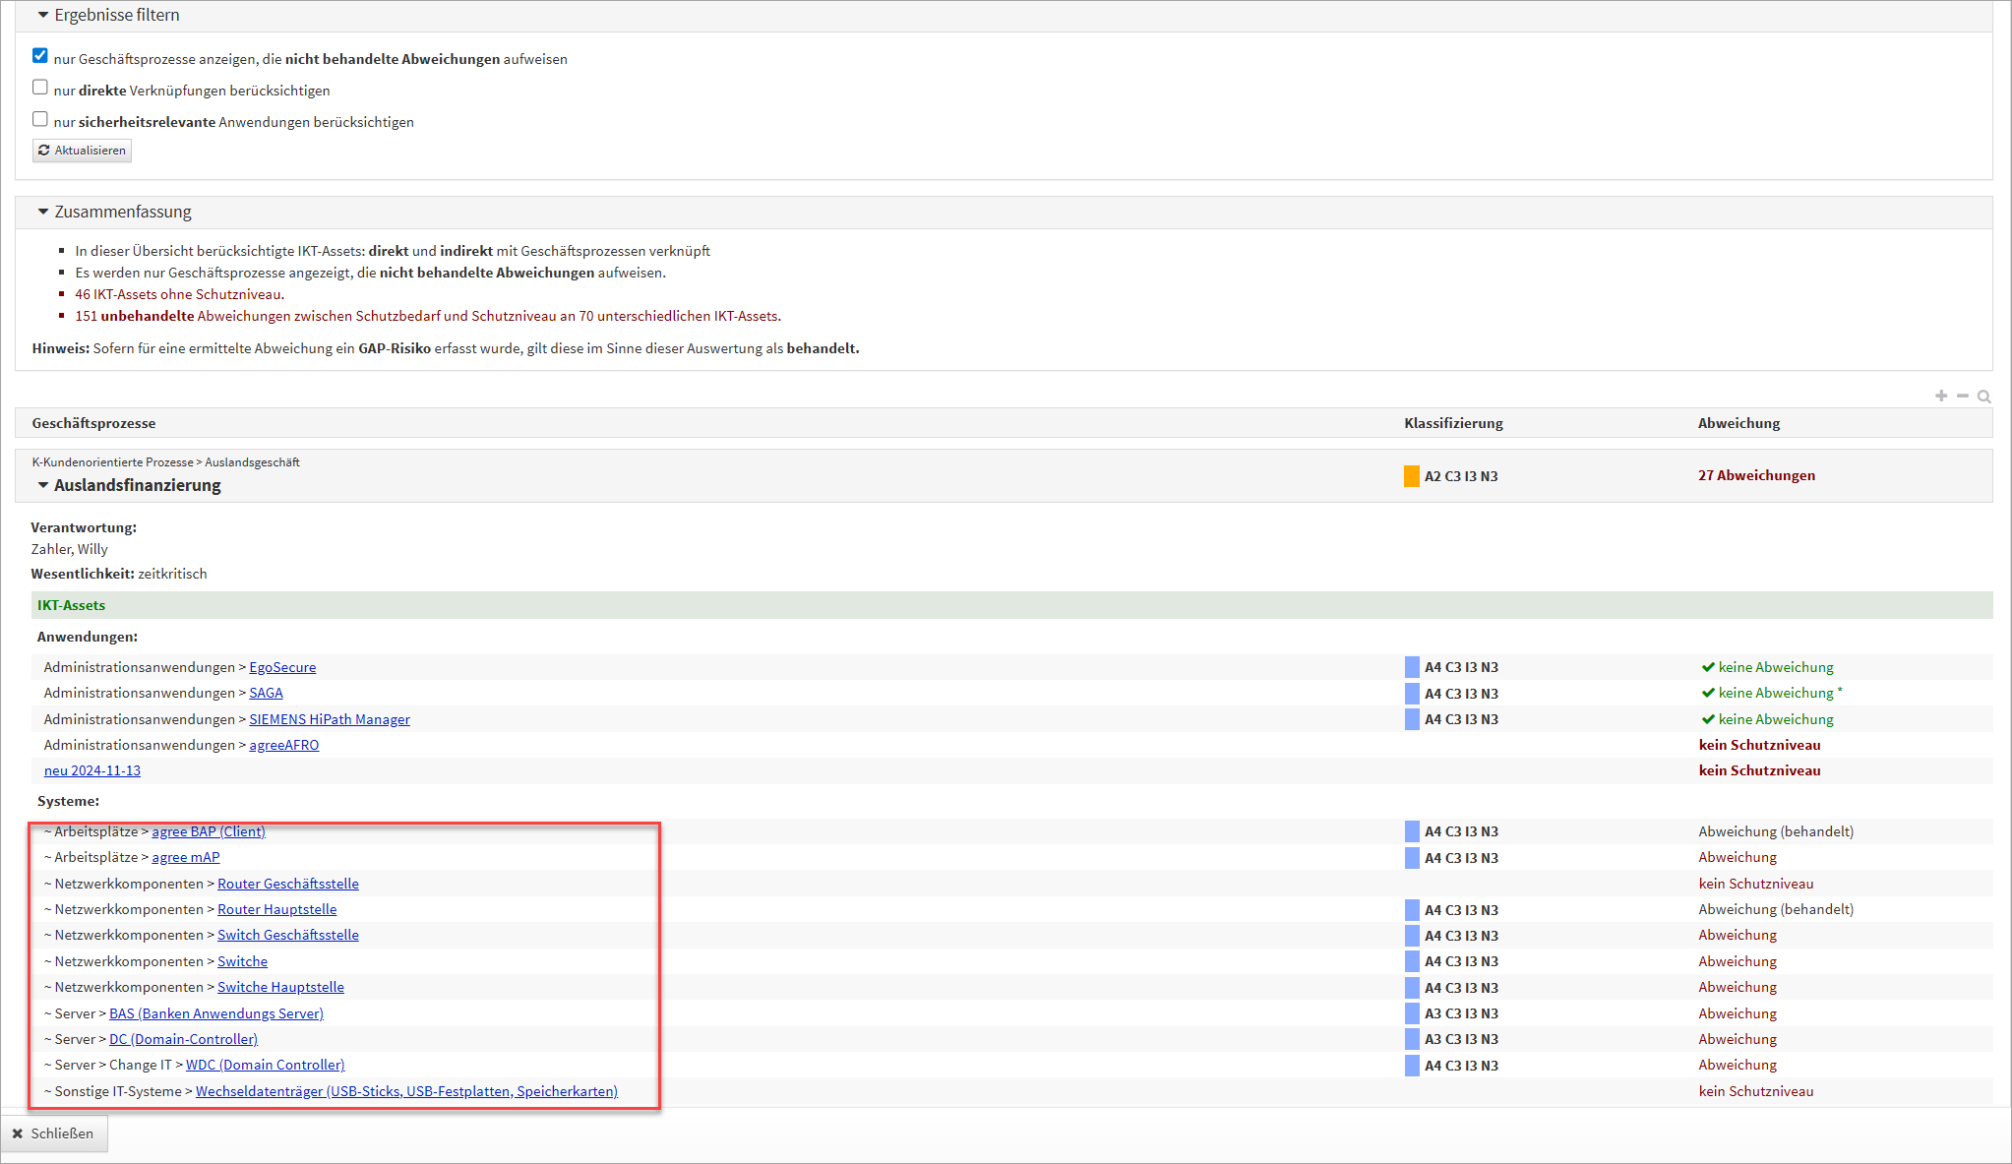Image resolution: width=2012 pixels, height=1164 pixels.
Task: Collapse the Ergebnisse filtern section
Action: tap(43, 16)
